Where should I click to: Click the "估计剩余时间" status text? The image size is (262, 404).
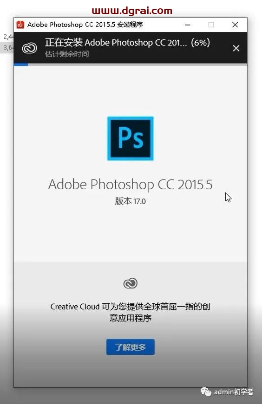click(x=67, y=54)
